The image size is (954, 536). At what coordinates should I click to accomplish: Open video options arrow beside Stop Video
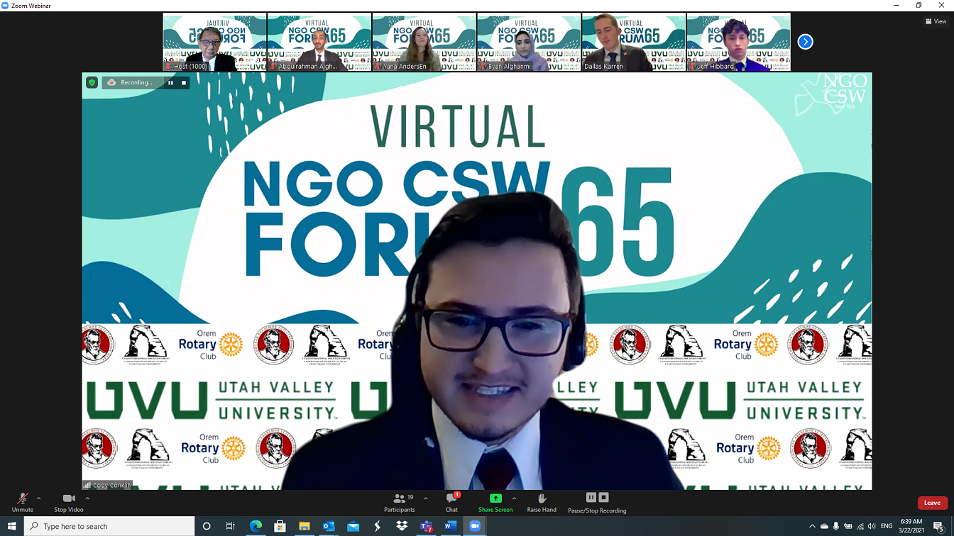click(87, 498)
